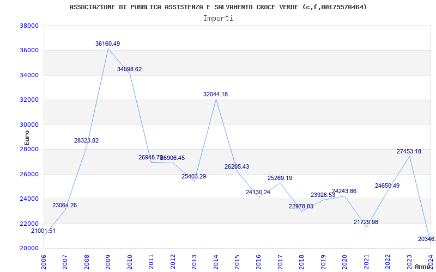
Task: Select data label 36160.49
Action: pyautogui.click(x=107, y=44)
